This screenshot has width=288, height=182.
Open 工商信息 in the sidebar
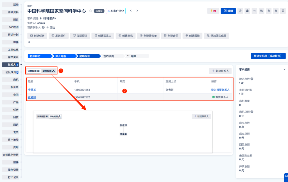point(10,50)
